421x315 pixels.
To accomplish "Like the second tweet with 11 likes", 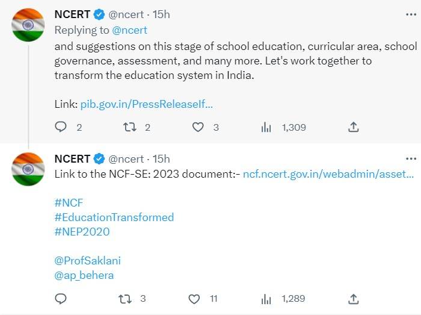I will click(194, 299).
